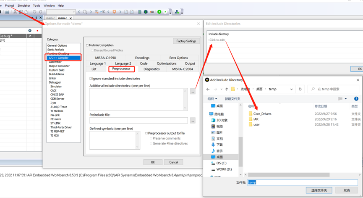This screenshot has height=198, width=363.
Task: Enable Multi-file Compilation checkbox
Action: click(87, 45)
